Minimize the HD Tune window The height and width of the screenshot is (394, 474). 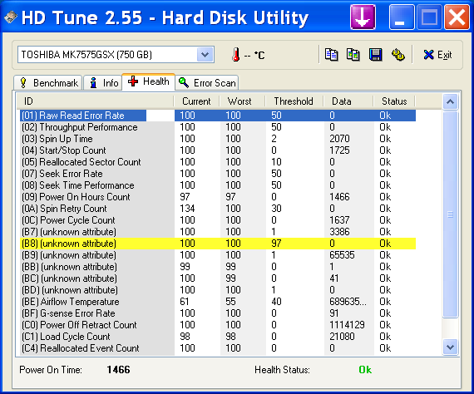(x=401, y=17)
